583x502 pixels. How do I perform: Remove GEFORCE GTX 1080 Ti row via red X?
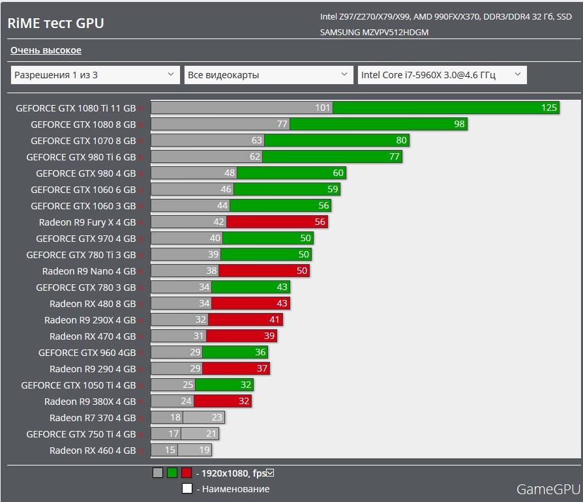pos(141,109)
